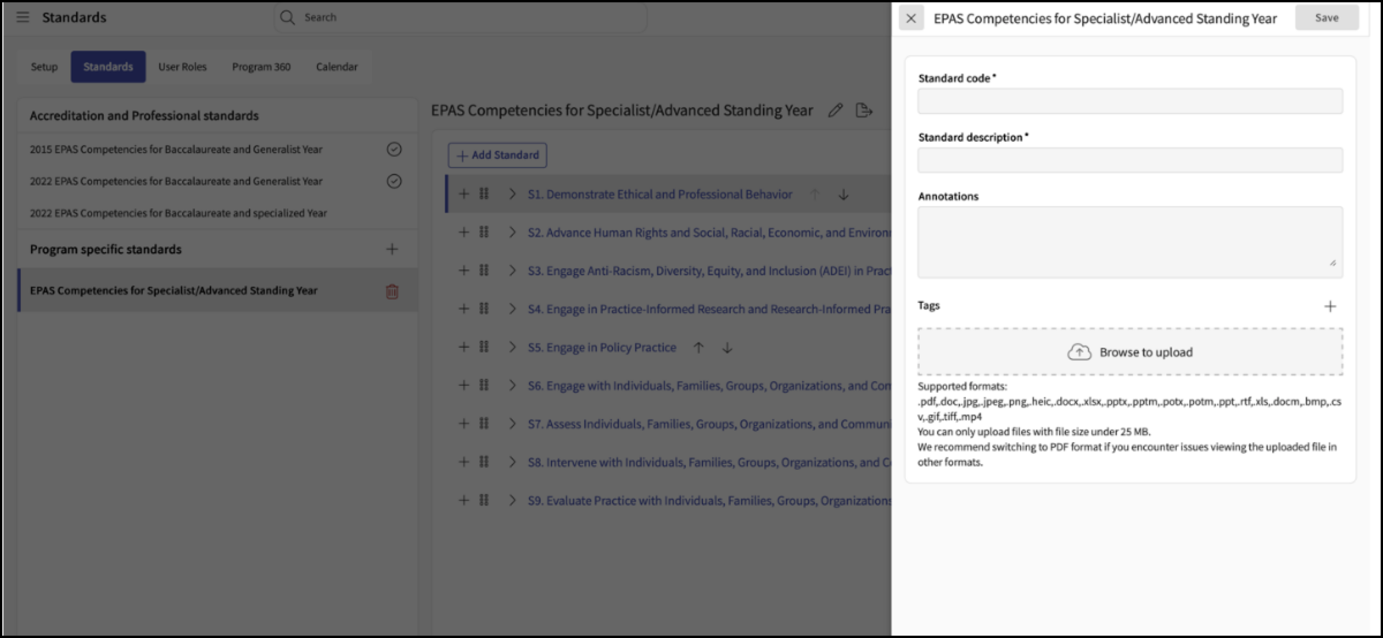The width and height of the screenshot is (1383, 638).
Task: Close the standard side panel
Action: point(911,18)
